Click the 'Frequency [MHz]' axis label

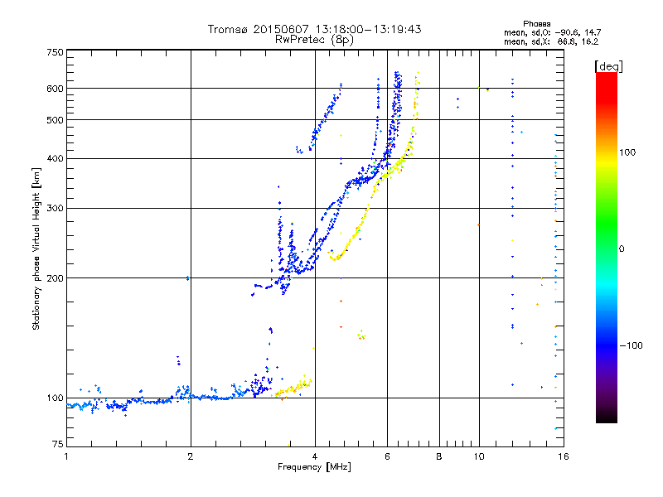point(314,467)
